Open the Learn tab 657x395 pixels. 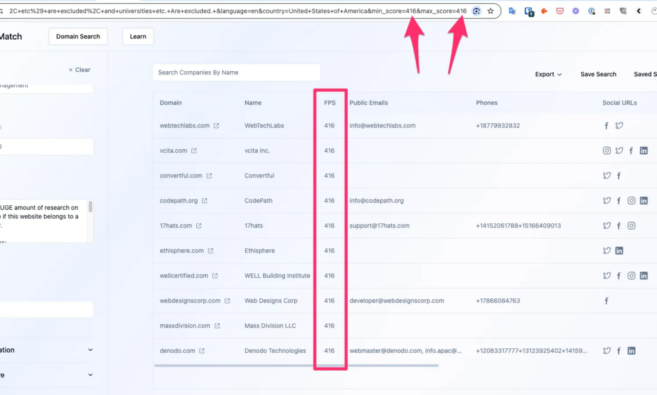pos(138,37)
